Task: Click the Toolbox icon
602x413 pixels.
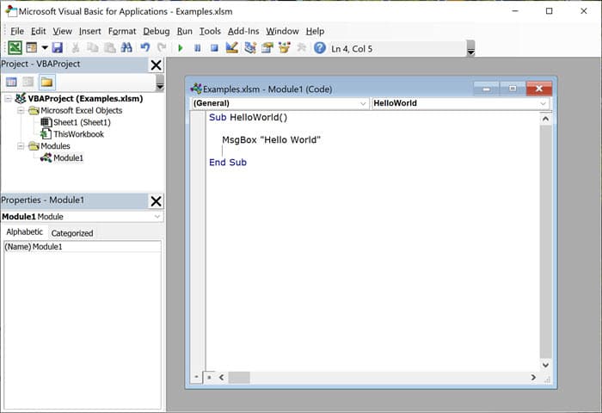Action: pos(301,48)
